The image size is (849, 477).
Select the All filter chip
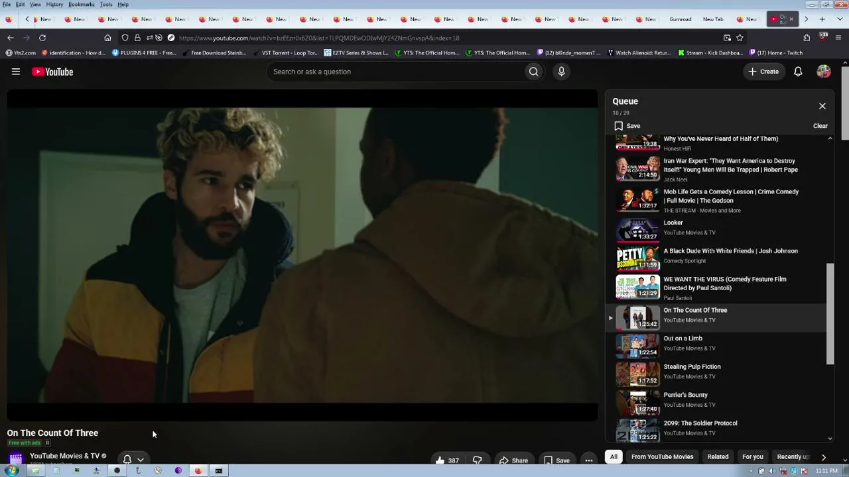click(614, 456)
